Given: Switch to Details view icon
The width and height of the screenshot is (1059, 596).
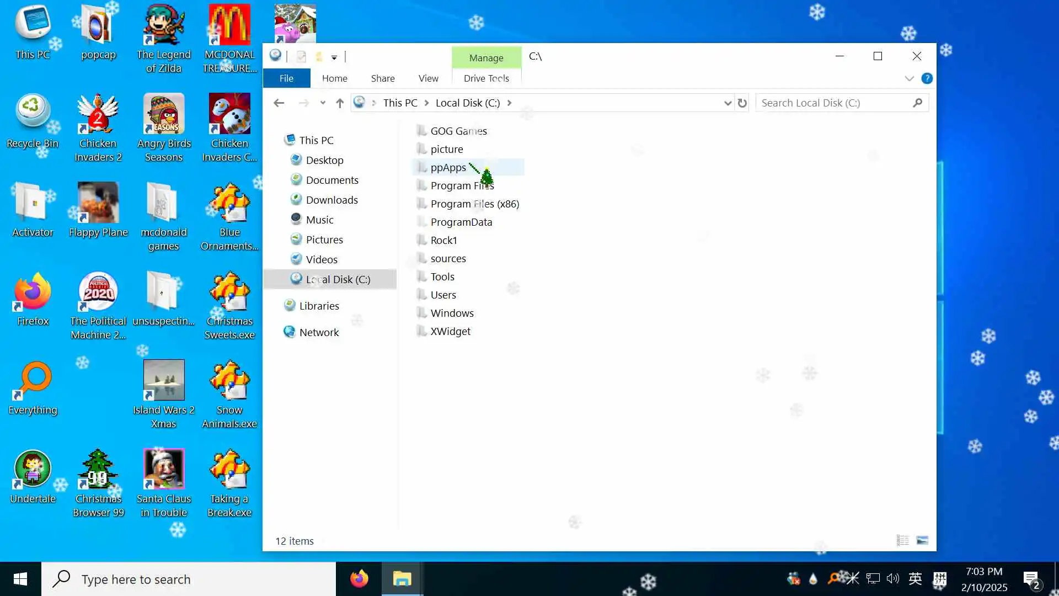Looking at the screenshot, I should point(903,540).
